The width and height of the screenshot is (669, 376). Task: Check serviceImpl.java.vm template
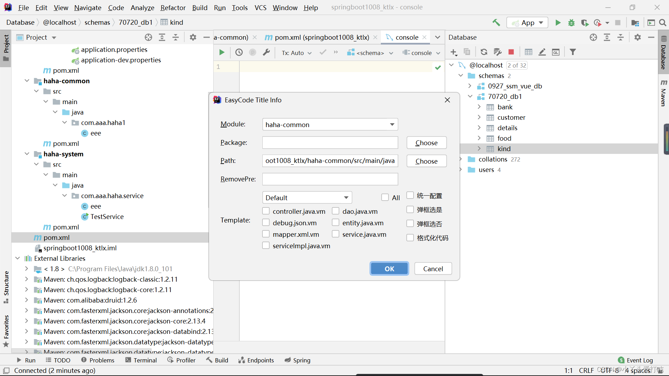pyautogui.click(x=266, y=246)
